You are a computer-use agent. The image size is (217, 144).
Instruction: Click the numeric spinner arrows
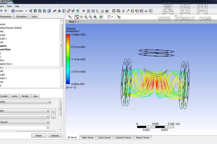point(48,127)
